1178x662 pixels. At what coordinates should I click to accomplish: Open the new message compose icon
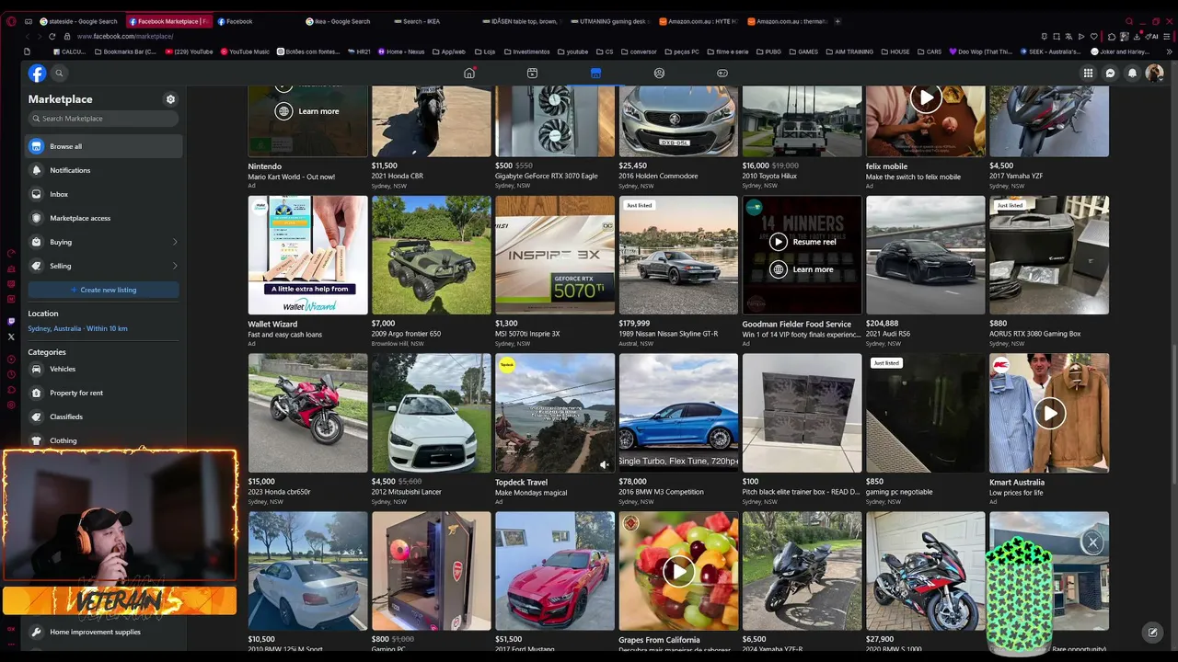(x=1152, y=633)
